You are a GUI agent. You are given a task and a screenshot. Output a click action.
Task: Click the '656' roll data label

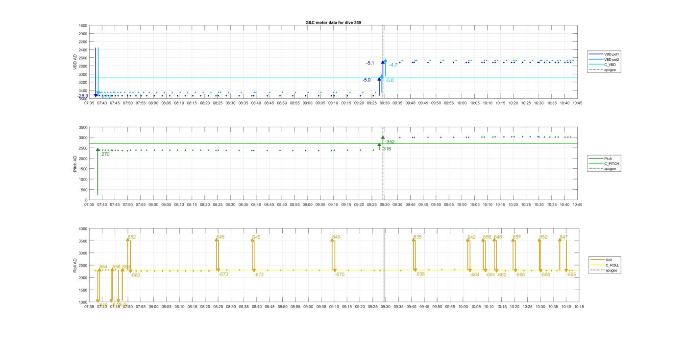(487, 237)
